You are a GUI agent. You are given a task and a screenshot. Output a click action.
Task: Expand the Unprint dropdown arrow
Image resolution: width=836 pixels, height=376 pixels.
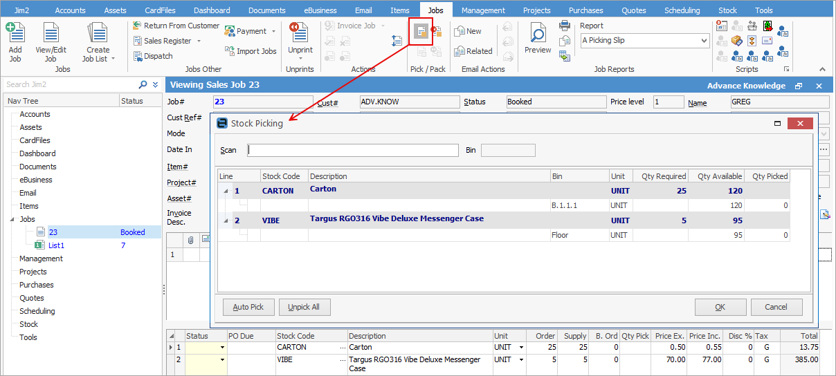click(x=300, y=59)
